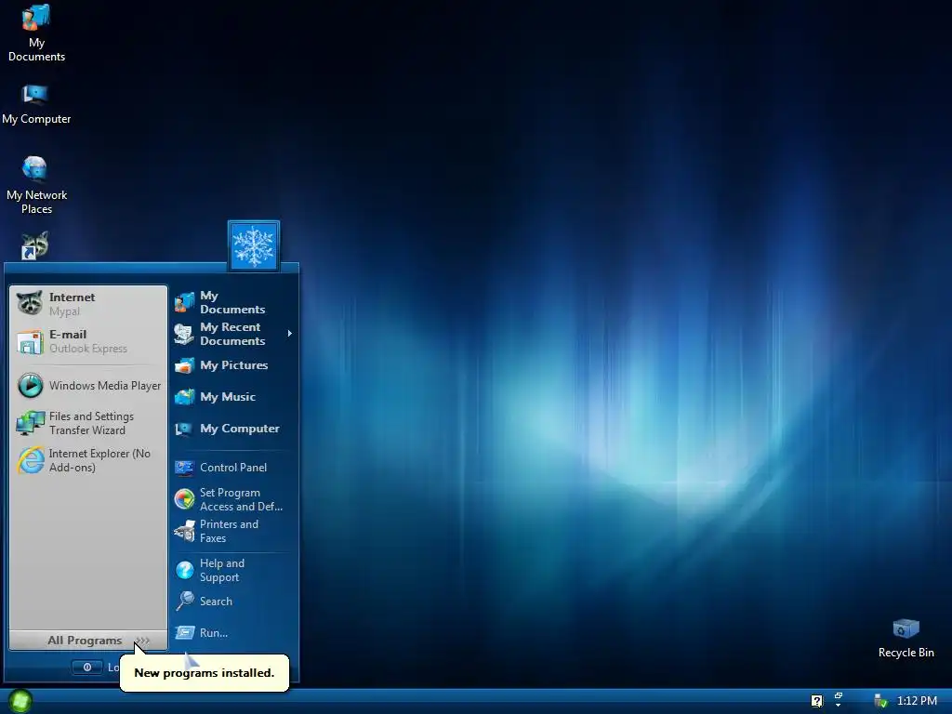This screenshot has width=952, height=714.
Task: Open the Run... label
Action: click(214, 632)
